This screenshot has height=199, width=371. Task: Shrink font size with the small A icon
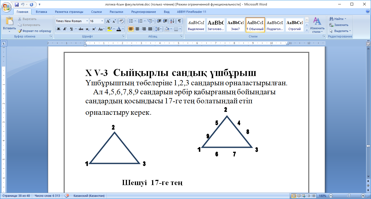pos(114,21)
